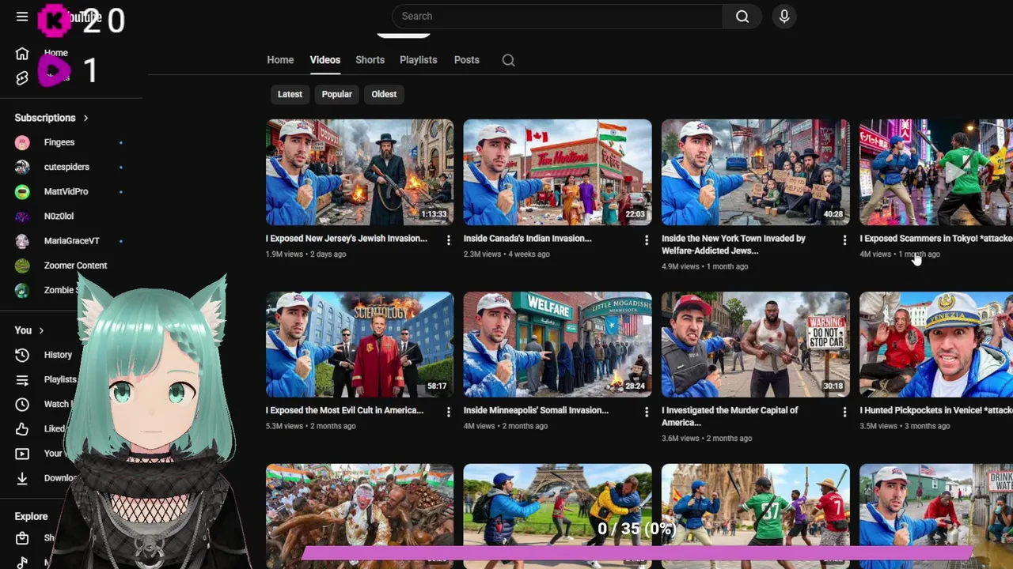Open N0z0lol channel avatar
1013x569 pixels.
click(x=22, y=216)
